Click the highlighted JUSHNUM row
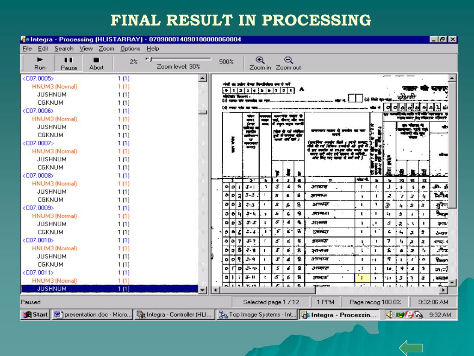 [x=109, y=289]
